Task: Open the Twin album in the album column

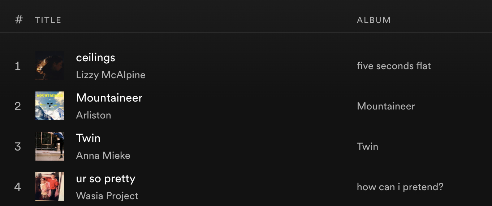Action: tap(367, 147)
